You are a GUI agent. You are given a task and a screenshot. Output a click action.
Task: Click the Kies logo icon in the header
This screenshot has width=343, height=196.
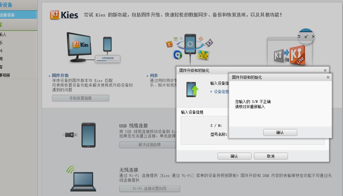(54, 15)
